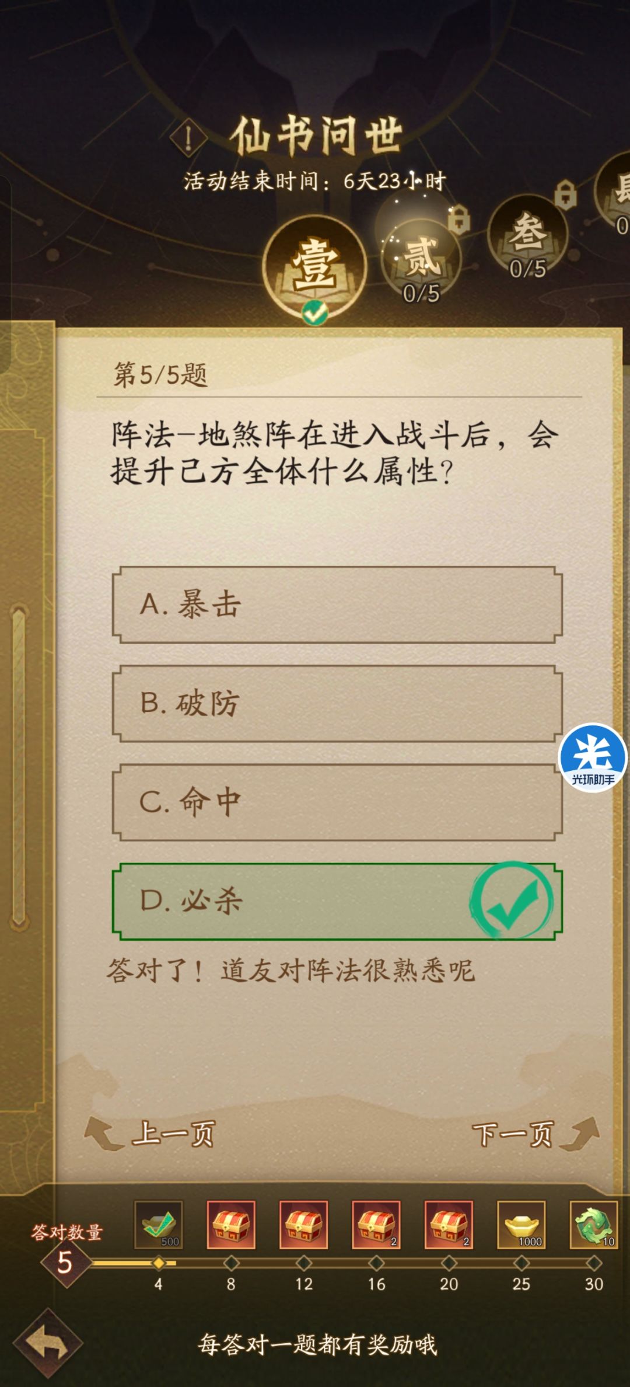Open the treasure chest reward at milestone 8
Viewport: 630px width, 1387px height.
pyautogui.click(x=230, y=1226)
